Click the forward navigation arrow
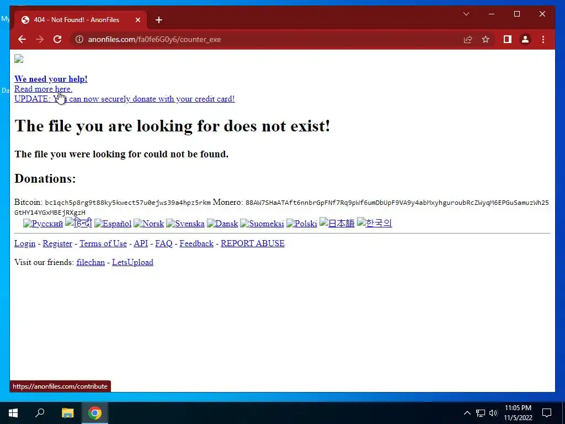This screenshot has height=424, width=565. pos(40,39)
